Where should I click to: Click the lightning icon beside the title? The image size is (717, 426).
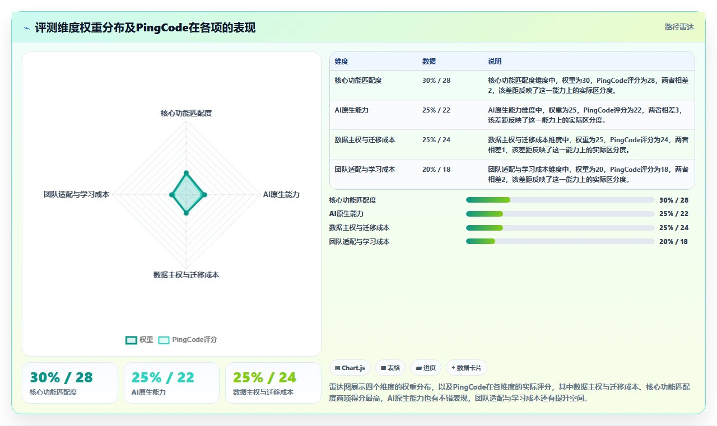click(x=26, y=28)
